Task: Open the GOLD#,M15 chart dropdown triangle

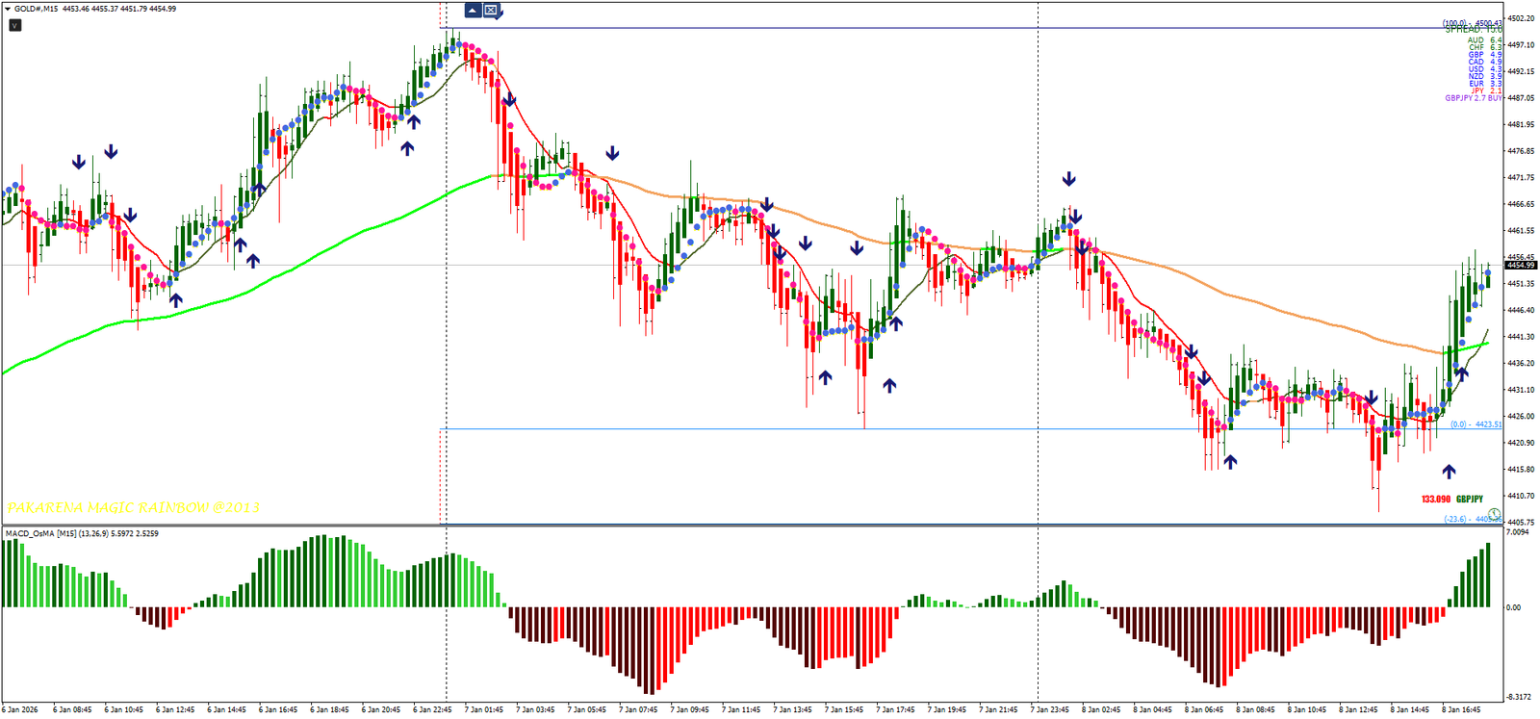Action: (8, 9)
